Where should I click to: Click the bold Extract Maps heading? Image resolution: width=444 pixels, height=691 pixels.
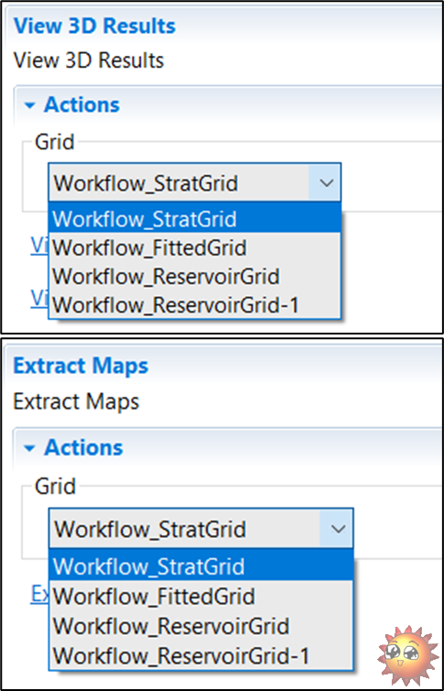(81, 367)
